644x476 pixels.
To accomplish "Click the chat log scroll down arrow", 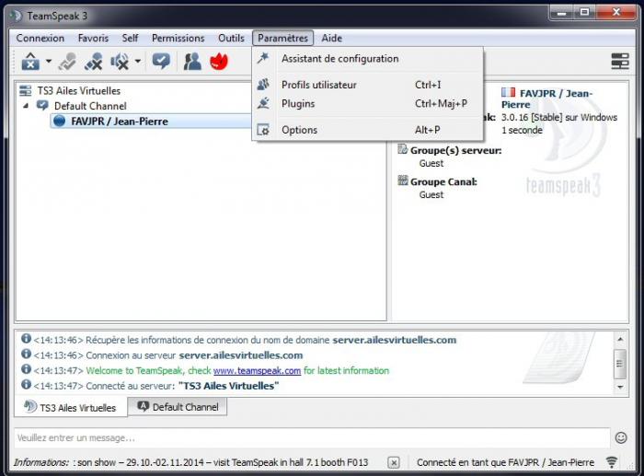I will [x=620, y=387].
